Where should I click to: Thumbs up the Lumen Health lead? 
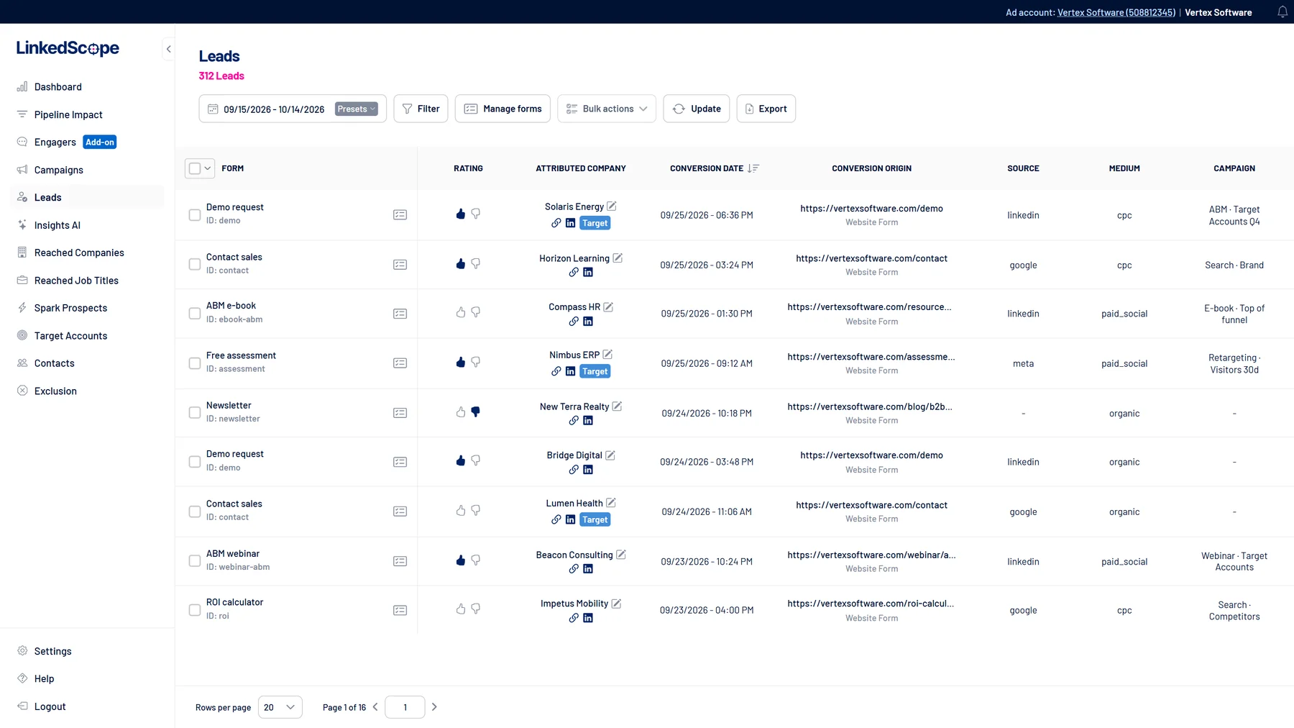[x=461, y=510]
